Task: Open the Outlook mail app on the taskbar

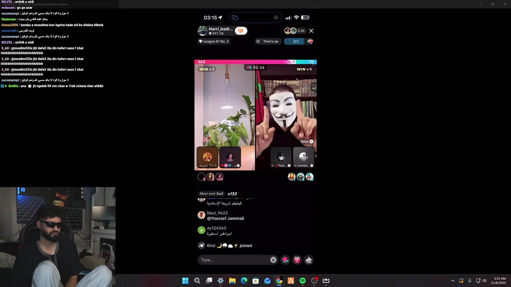Action: tap(267, 281)
